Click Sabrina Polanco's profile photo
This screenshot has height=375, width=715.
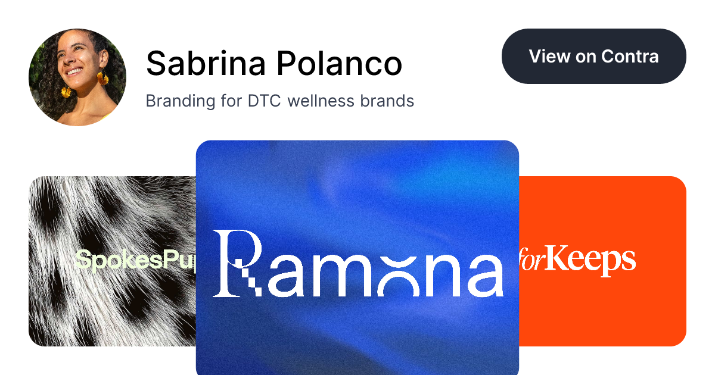coord(77,77)
